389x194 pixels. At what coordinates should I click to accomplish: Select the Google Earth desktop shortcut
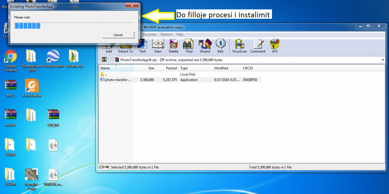pos(53,59)
